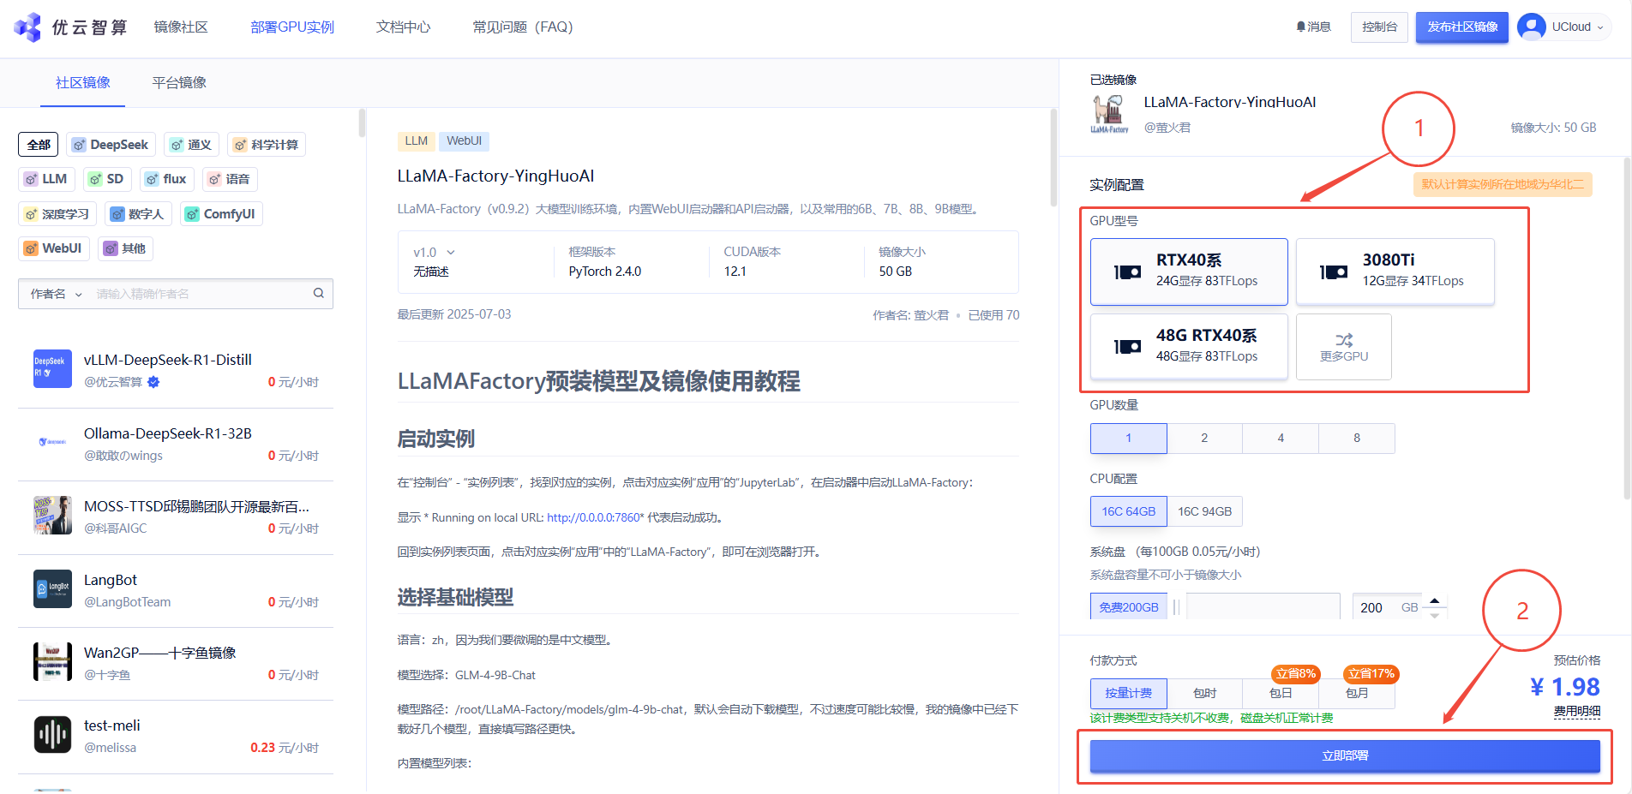The height and width of the screenshot is (794, 1632).
Task: Click the verified badge next to @优云智算
Action: (153, 382)
